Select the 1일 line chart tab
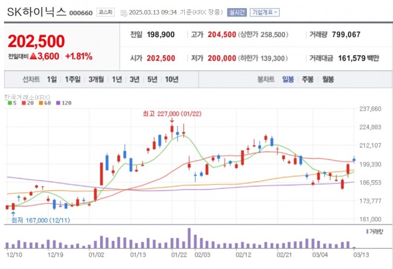The width and height of the screenshot is (393, 269). (52, 79)
